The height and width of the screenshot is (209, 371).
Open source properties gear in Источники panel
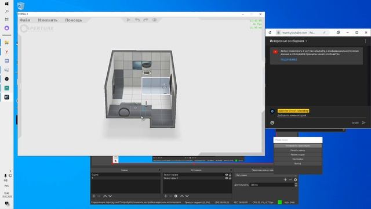(x=176, y=196)
